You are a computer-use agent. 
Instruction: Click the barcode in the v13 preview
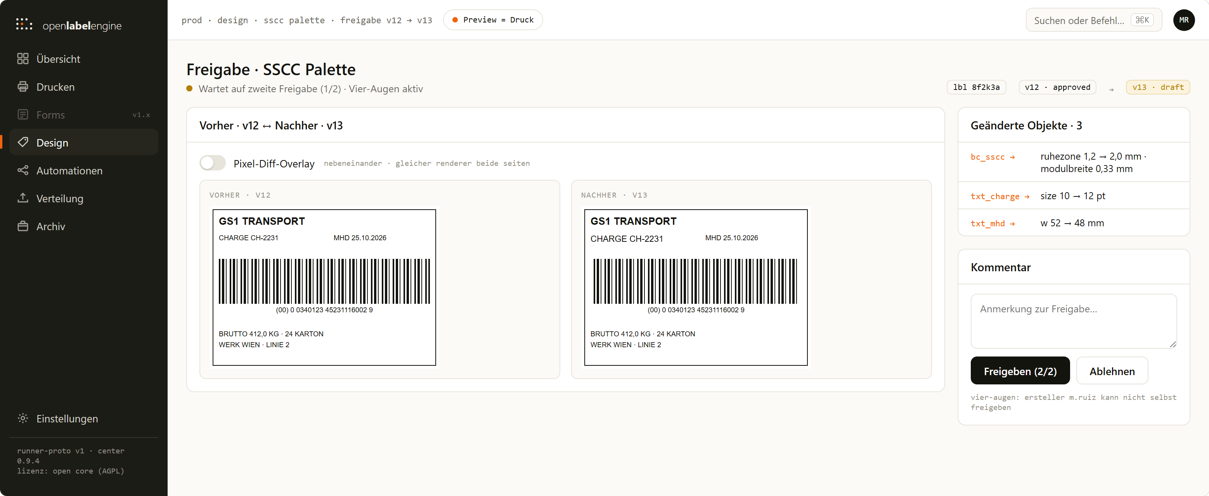pyautogui.click(x=695, y=281)
